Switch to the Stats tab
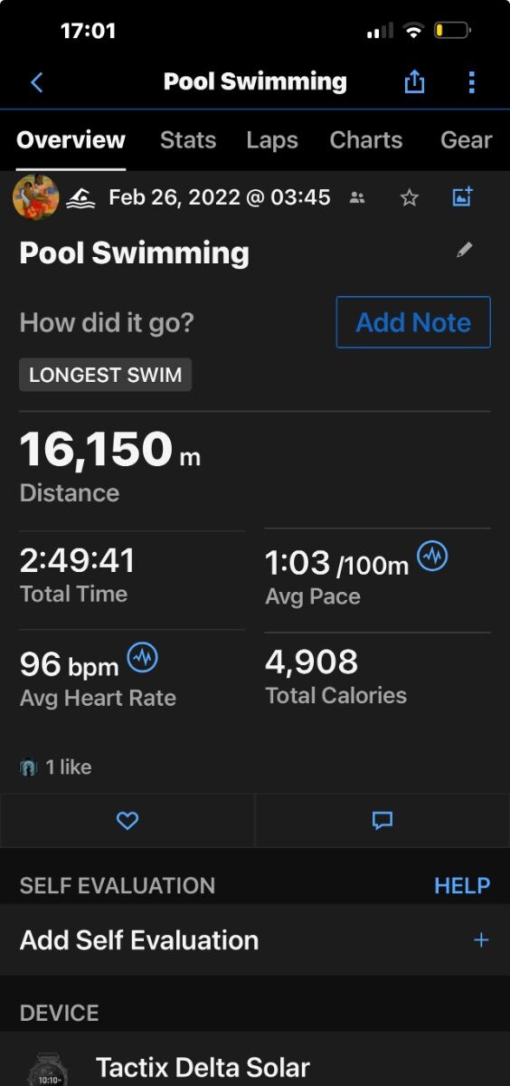The height and width of the screenshot is (1086, 510). point(188,140)
